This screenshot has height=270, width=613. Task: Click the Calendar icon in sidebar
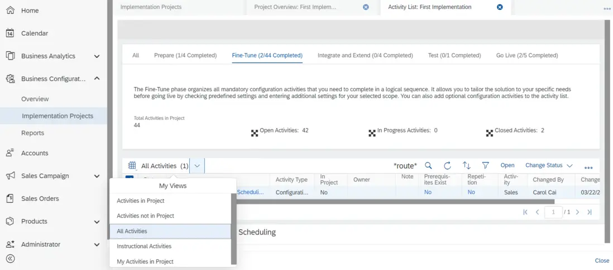pos(10,33)
